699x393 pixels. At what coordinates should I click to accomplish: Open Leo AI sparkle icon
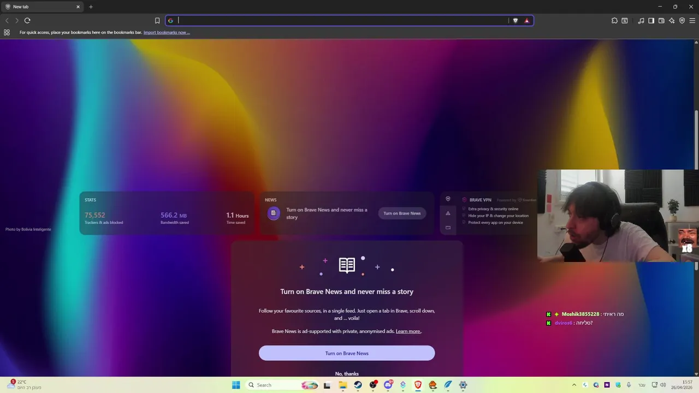[x=672, y=21]
